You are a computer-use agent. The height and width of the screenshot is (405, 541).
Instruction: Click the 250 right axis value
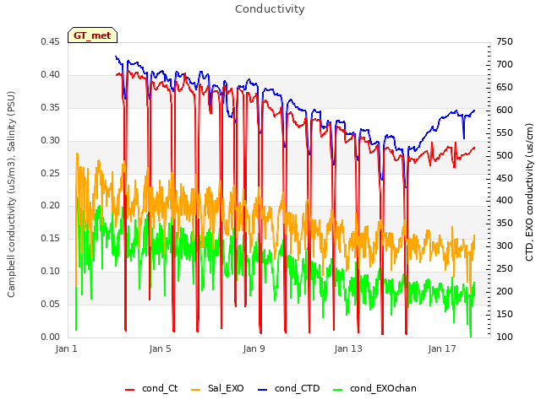(x=505, y=268)
